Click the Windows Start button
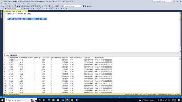The width and height of the screenshot is (182, 102). 2,100
